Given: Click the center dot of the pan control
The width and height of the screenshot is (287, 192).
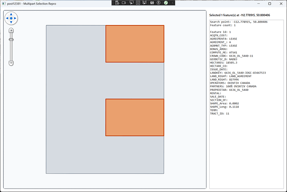Looking at the screenshot, I should tap(11, 19).
